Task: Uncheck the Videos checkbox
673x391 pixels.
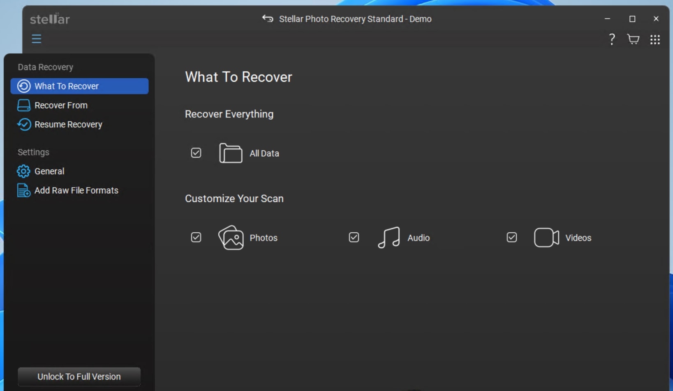Action: [x=512, y=237]
